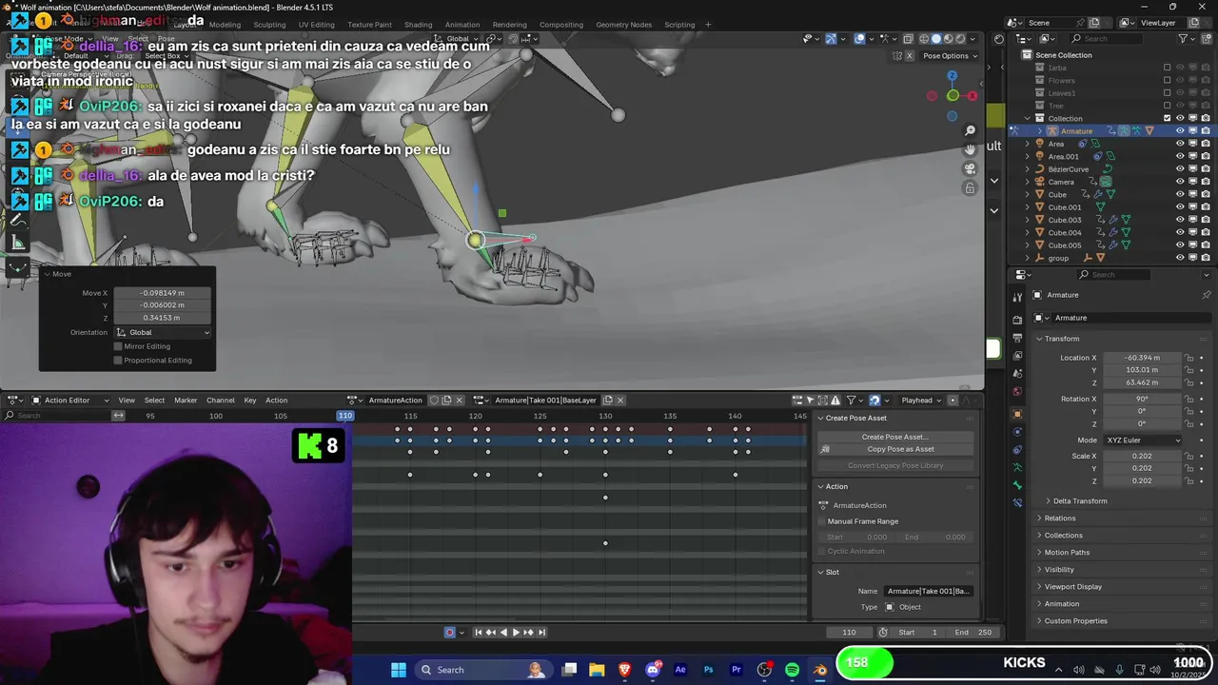Enable Mirror Editing checkbox
The width and height of the screenshot is (1218, 685).
pyautogui.click(x=118, y=346)
